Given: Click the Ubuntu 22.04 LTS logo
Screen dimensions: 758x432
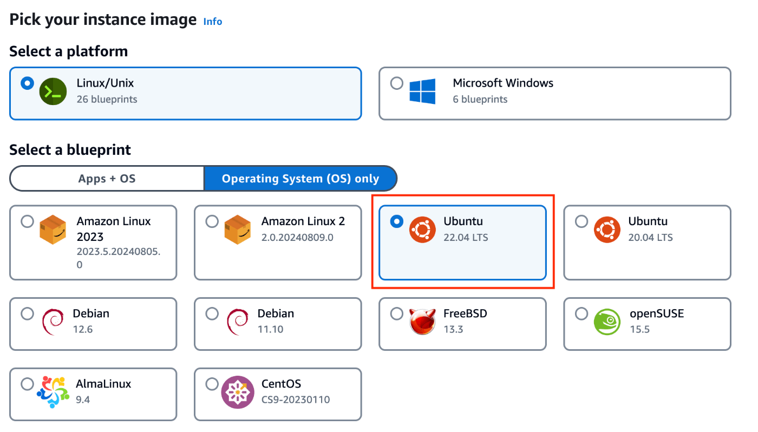Looking at the screenshot, I should (x=422, y=230).
